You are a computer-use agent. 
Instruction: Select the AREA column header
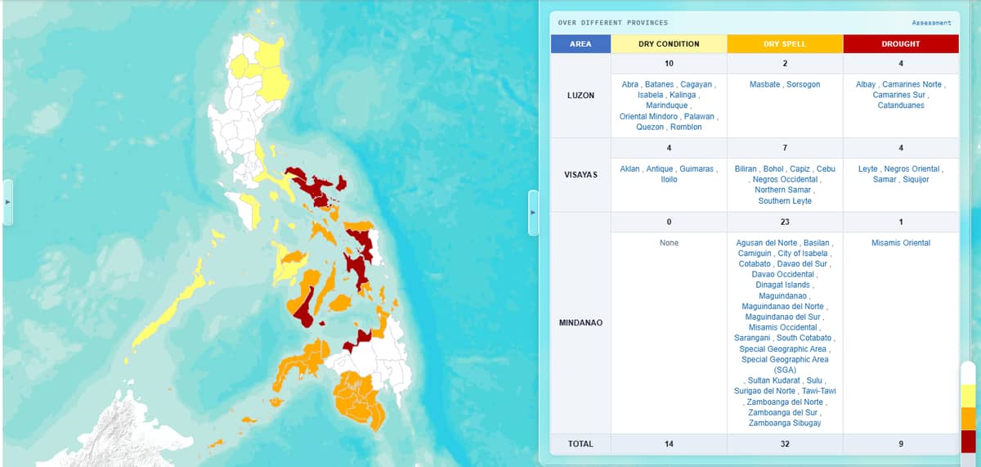pyautogui.click(x=580, y=44)
